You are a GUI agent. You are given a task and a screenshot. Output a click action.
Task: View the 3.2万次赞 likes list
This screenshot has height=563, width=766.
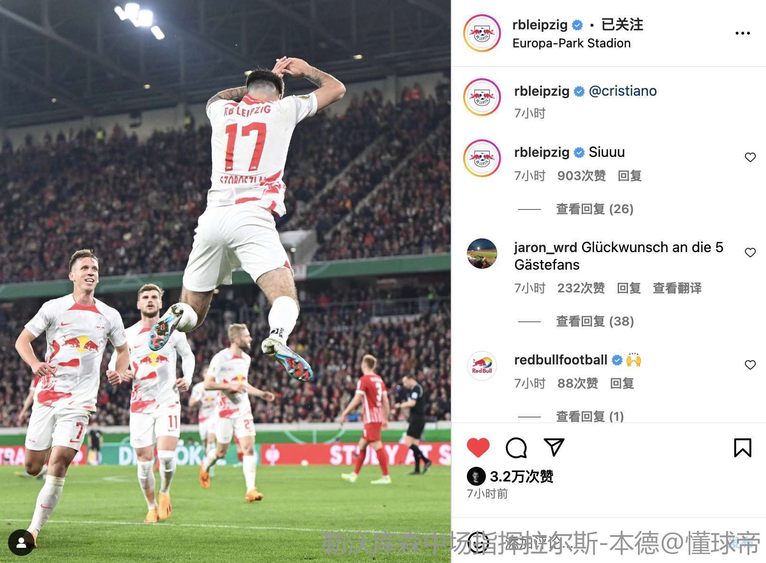point(521,476)
